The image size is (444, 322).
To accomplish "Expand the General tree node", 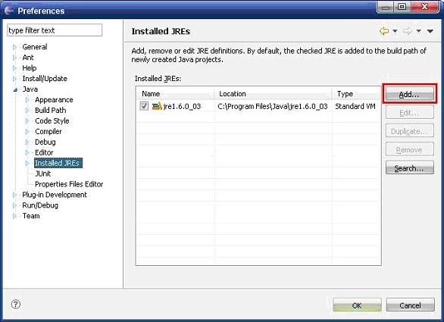I will click(14, 47).
